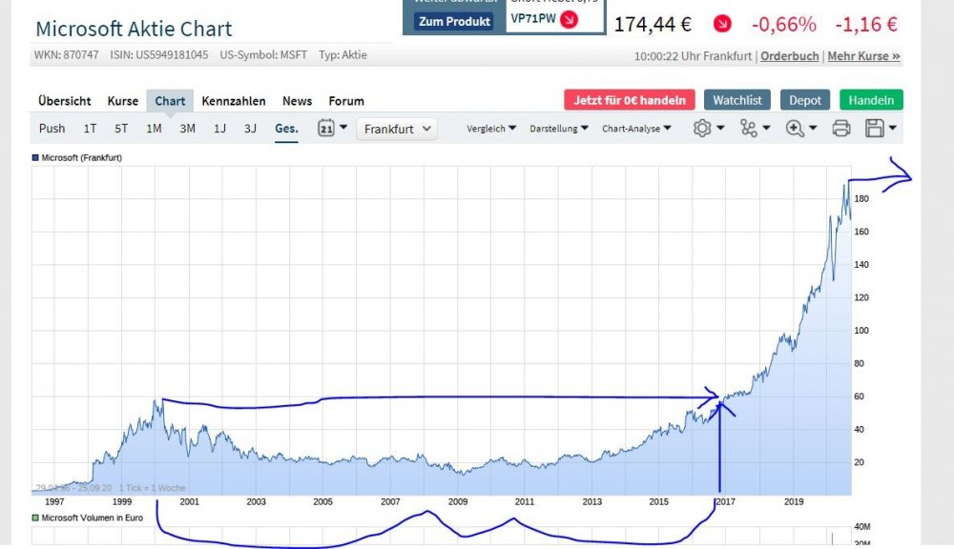Screen dimensions: 954x549
Task: Click the chart indicators node icon
Action: pos(748,128)
